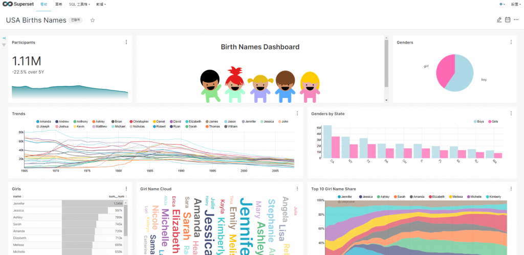This screenshot has height=255, width=524.
Task: Open dashboard header three-dot actions menu
Action: pyautogui.click(x=516, y=20)
